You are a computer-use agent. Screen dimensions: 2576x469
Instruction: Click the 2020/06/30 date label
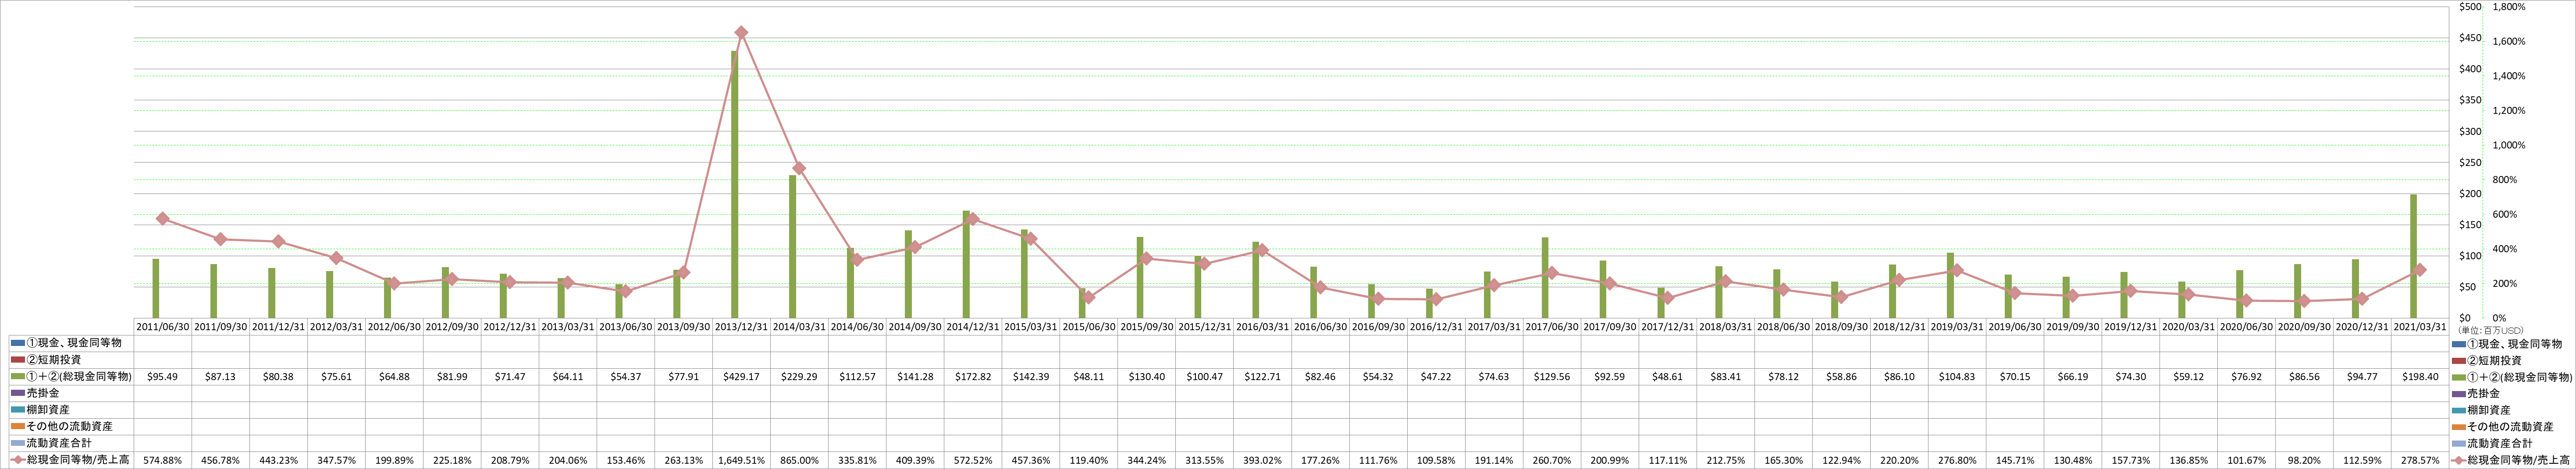(2246, 326)
